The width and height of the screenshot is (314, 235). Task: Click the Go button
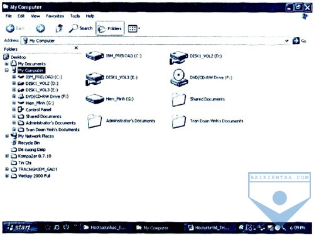pos(300,41)
